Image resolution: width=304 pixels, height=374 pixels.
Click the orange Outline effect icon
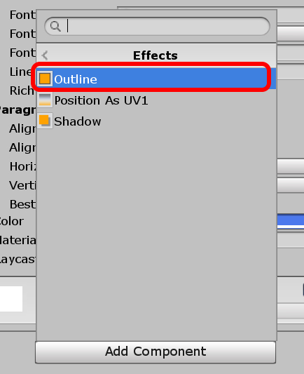45,79
